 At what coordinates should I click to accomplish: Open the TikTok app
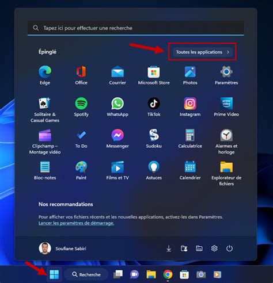click(x=154, y=107)
